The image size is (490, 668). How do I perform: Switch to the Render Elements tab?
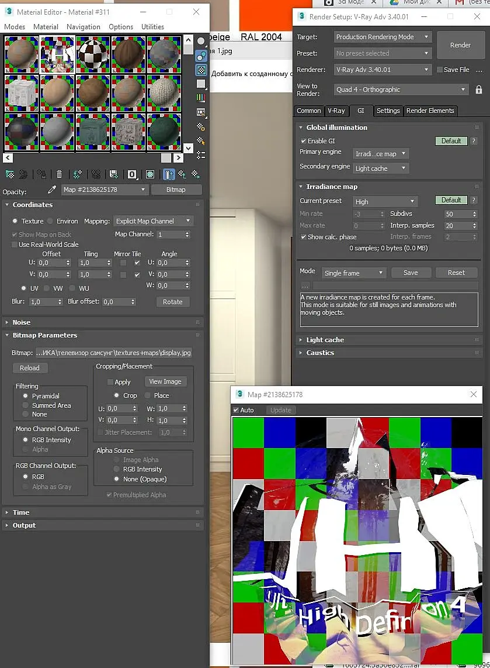[x=429, y=111]
